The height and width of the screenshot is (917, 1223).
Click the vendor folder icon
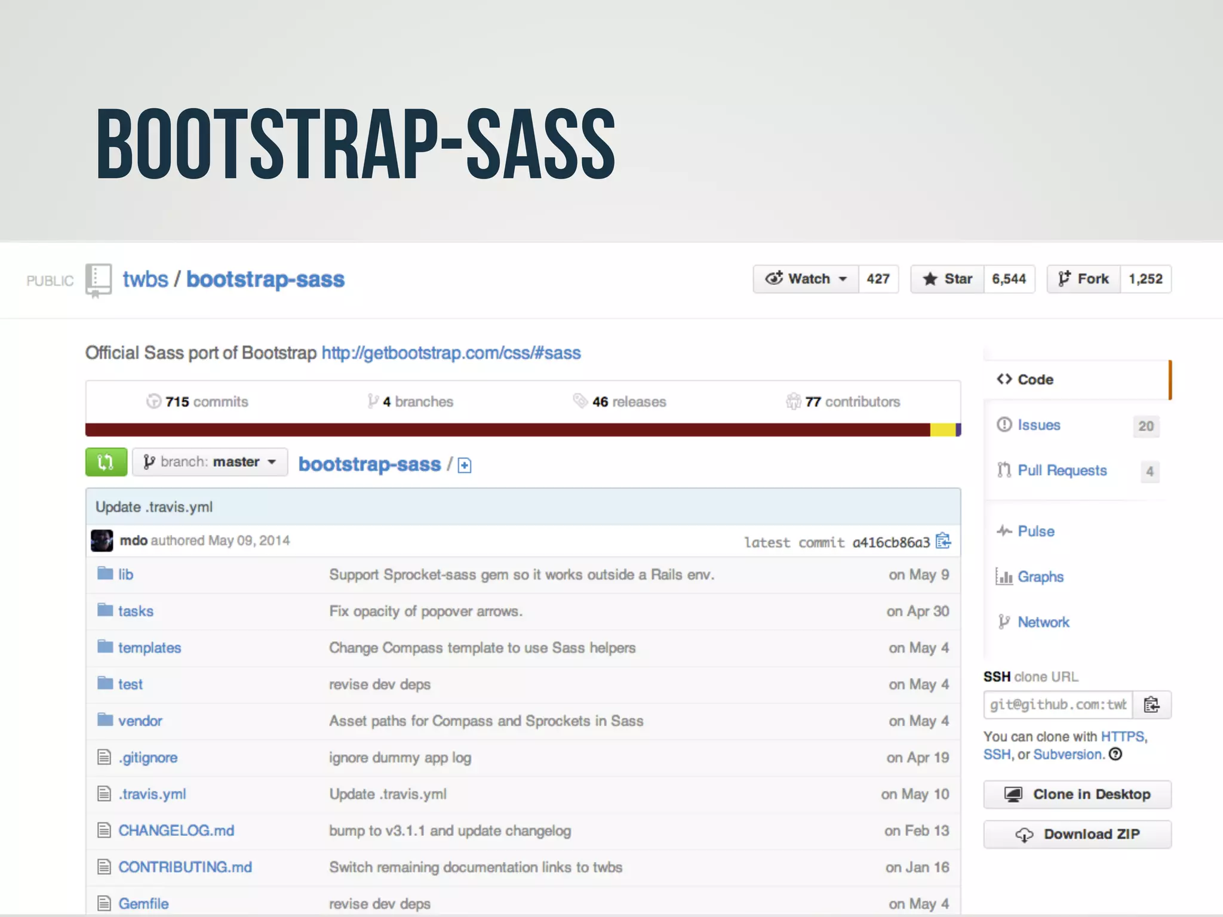105,720
